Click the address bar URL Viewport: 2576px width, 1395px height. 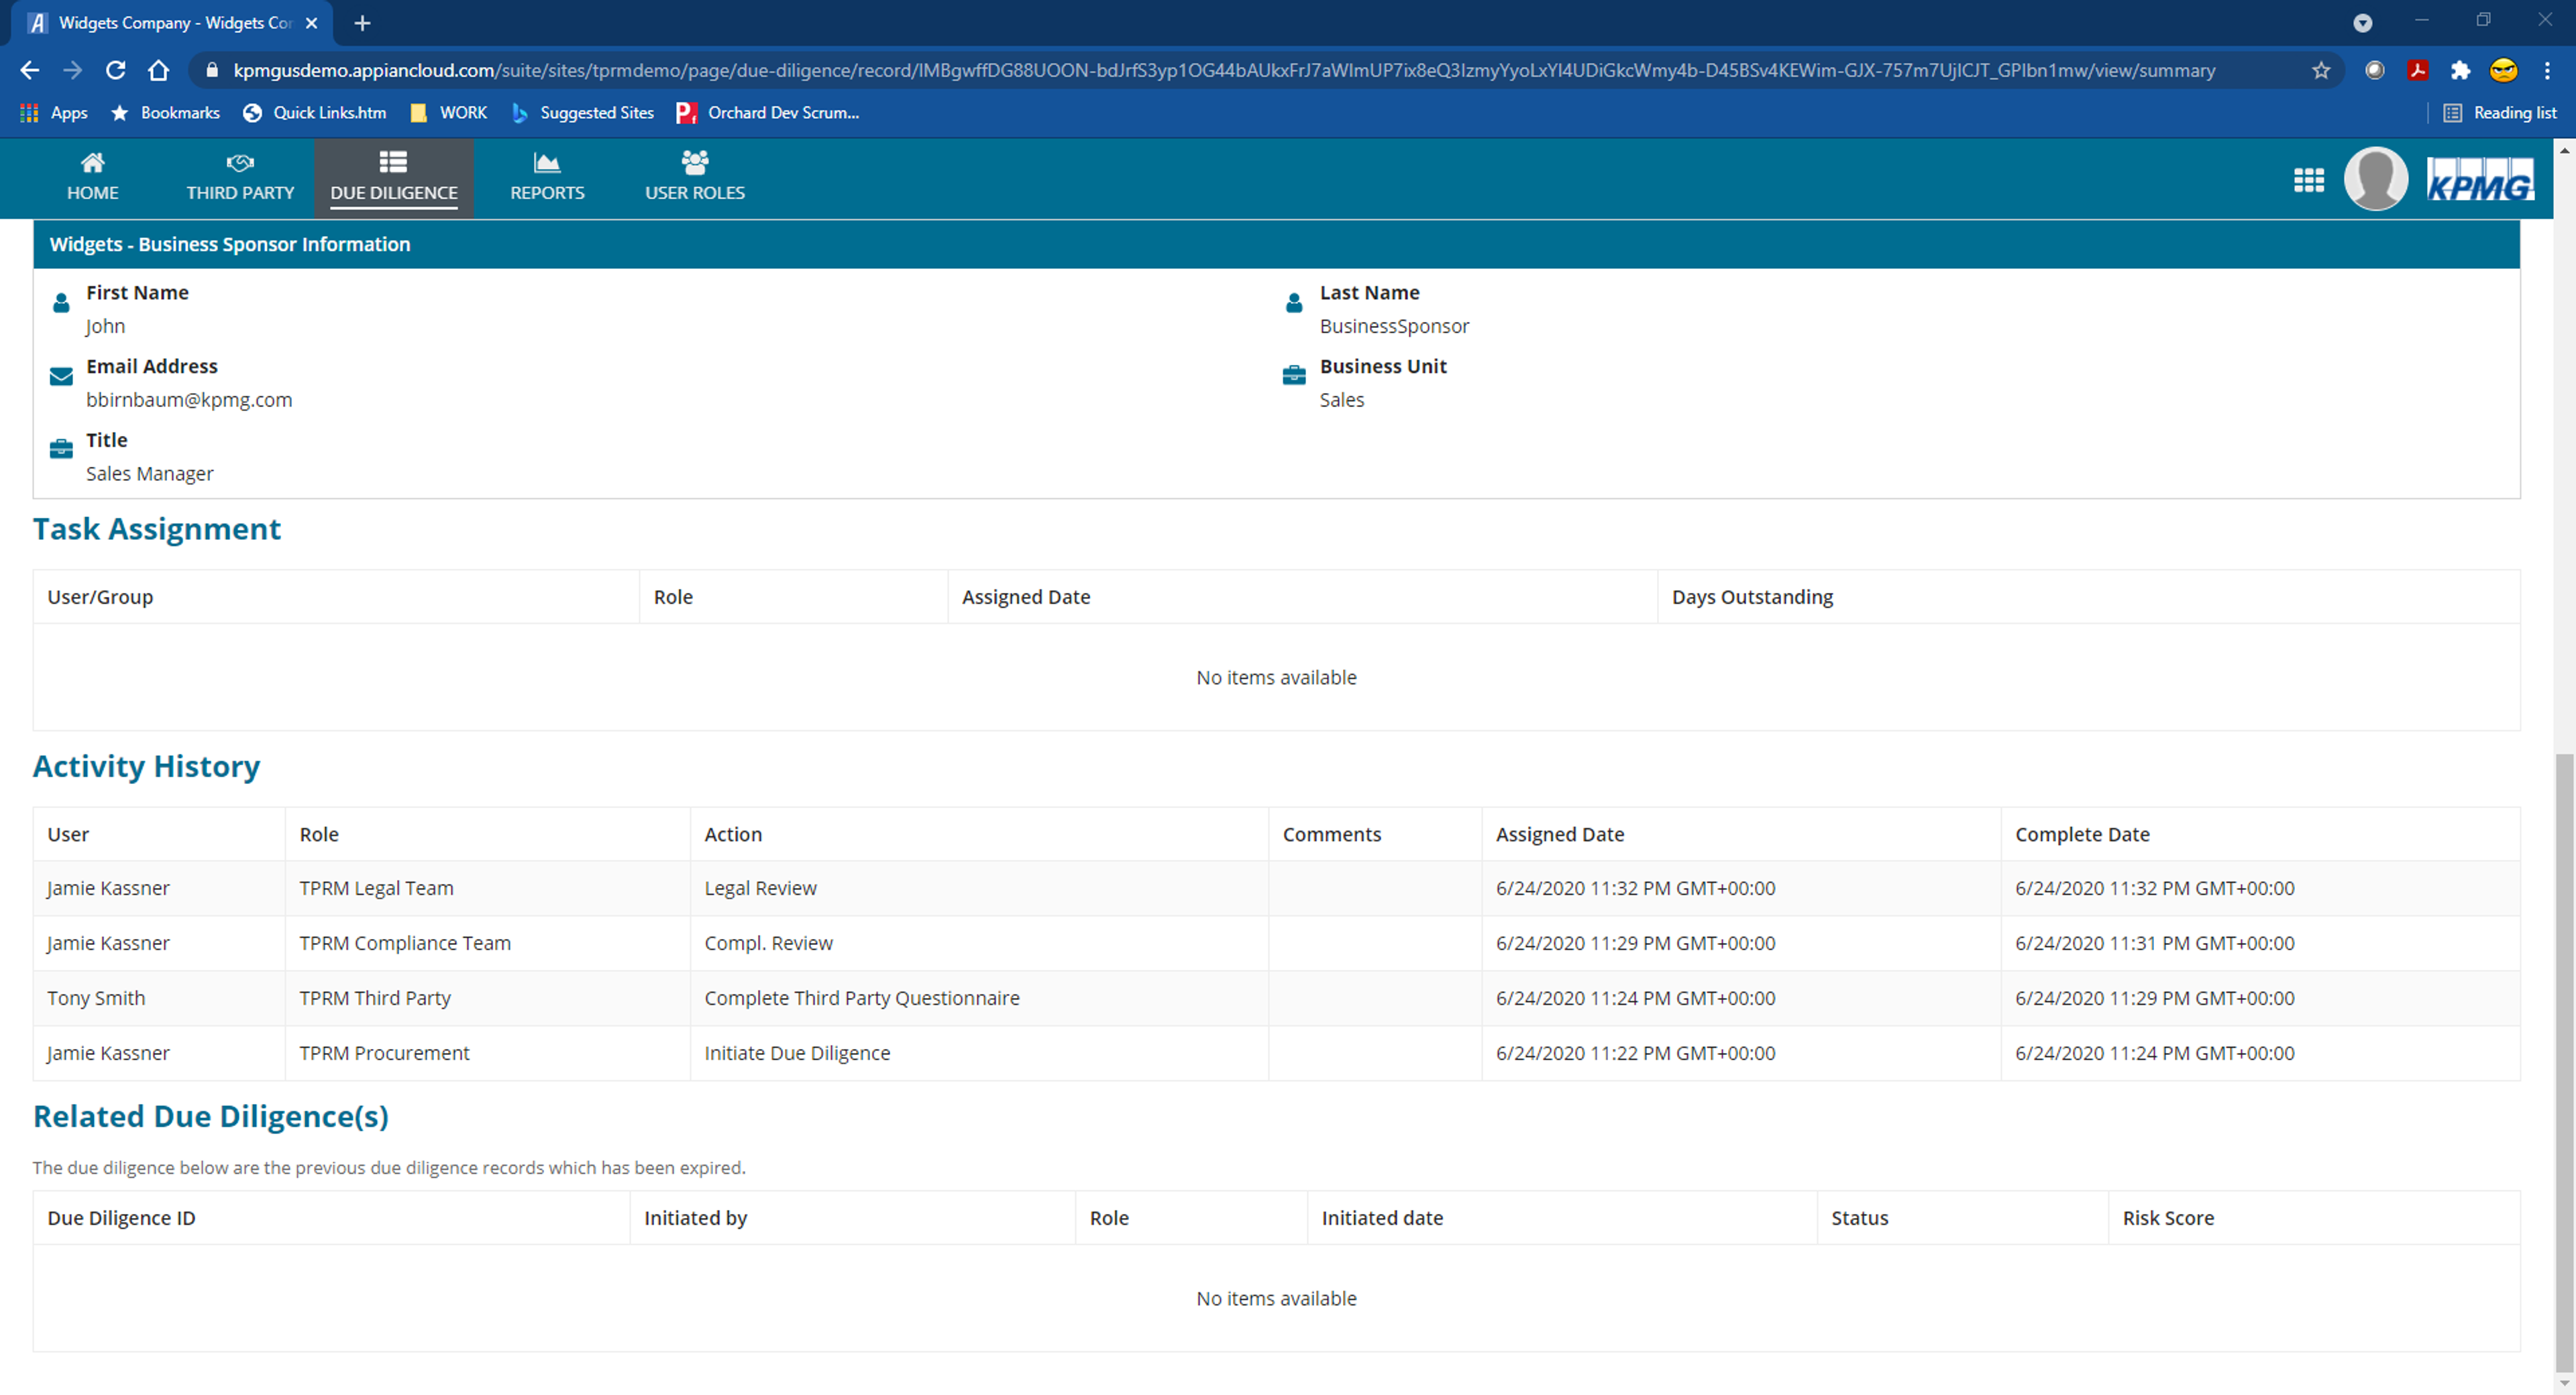1224,70
